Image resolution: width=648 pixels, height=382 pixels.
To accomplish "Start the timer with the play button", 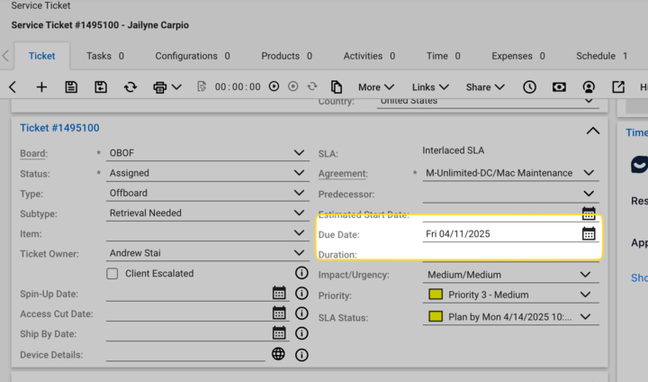I will coord(274,86).
